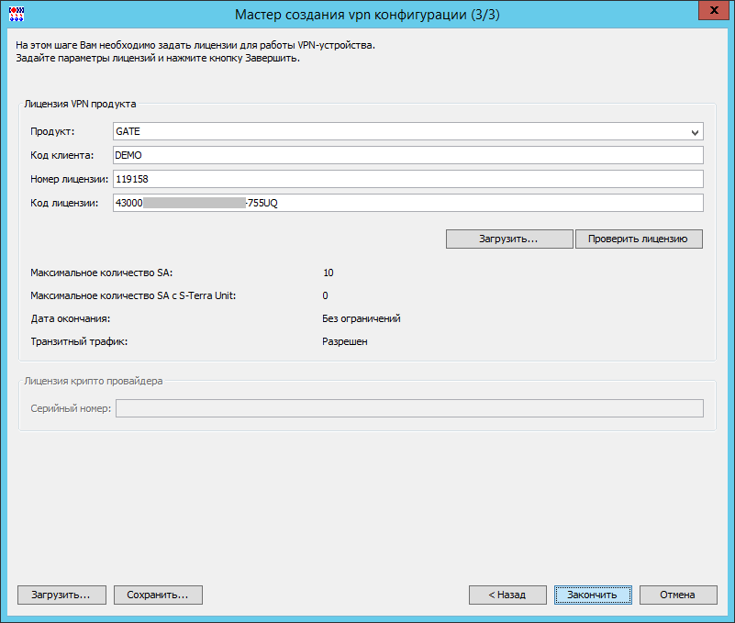The height and width of the screenshot is (623, 735).
Task: Go back with the < Назад button
Action: point(507,595)
